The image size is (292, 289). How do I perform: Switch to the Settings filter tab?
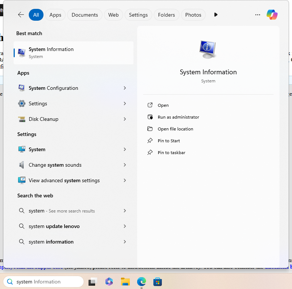coord(138,15)
